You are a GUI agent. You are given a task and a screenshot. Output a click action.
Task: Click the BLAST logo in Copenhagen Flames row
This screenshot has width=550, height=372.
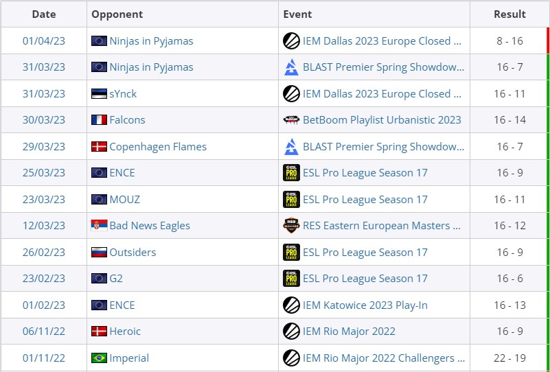[291, 147]
